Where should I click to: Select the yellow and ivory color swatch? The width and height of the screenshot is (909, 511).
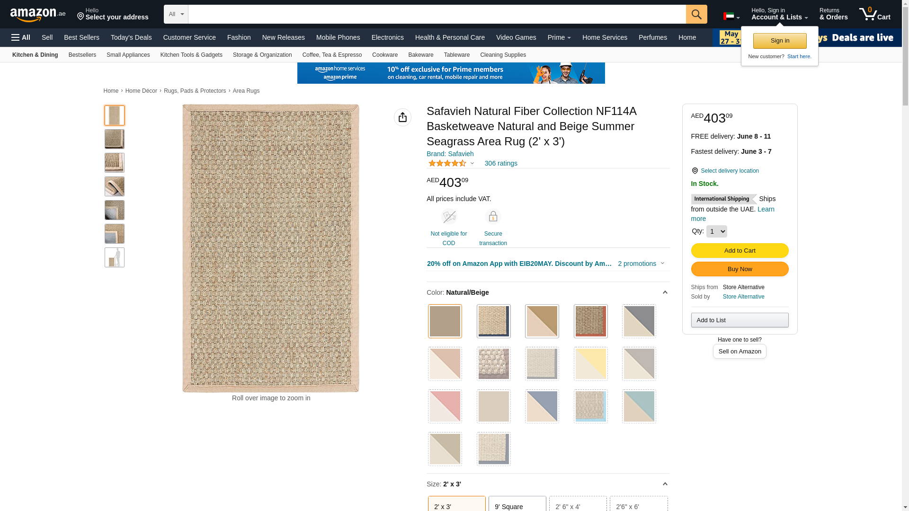pos(590,364)
